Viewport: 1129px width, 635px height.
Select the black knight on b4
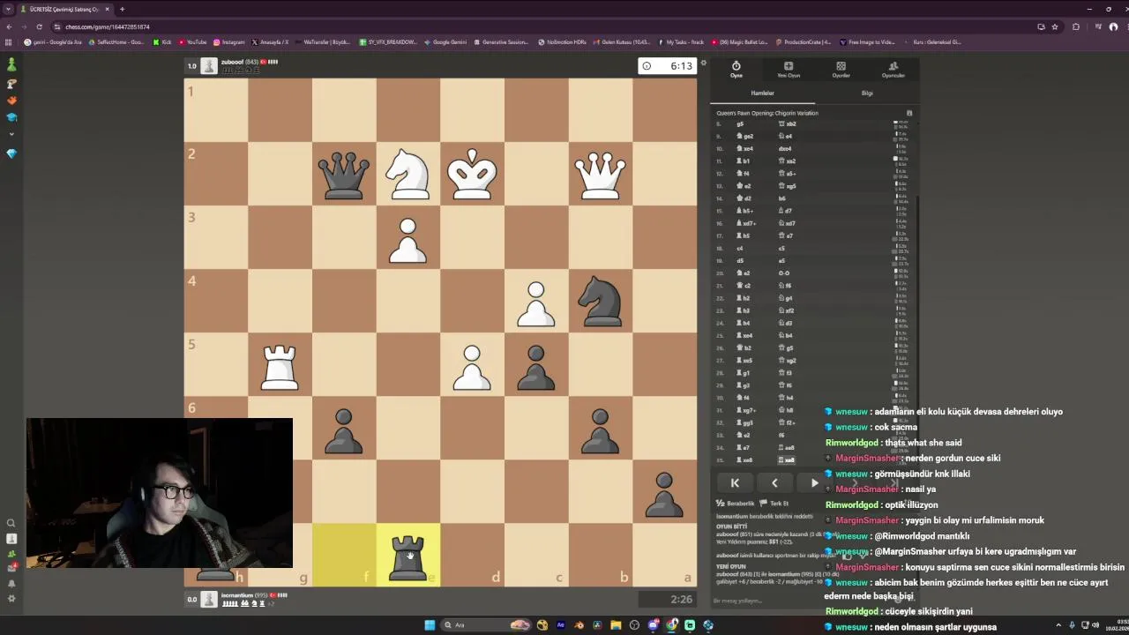click(601, 302)
